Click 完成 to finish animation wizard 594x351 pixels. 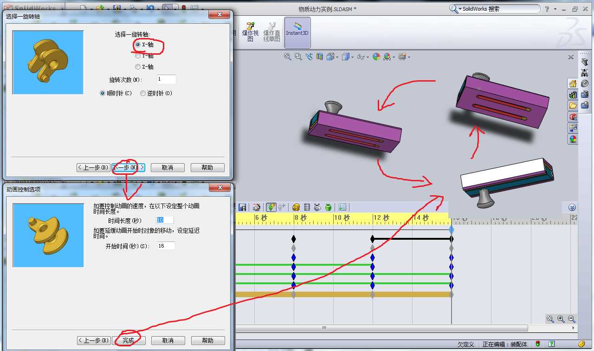tap(129, 340)
